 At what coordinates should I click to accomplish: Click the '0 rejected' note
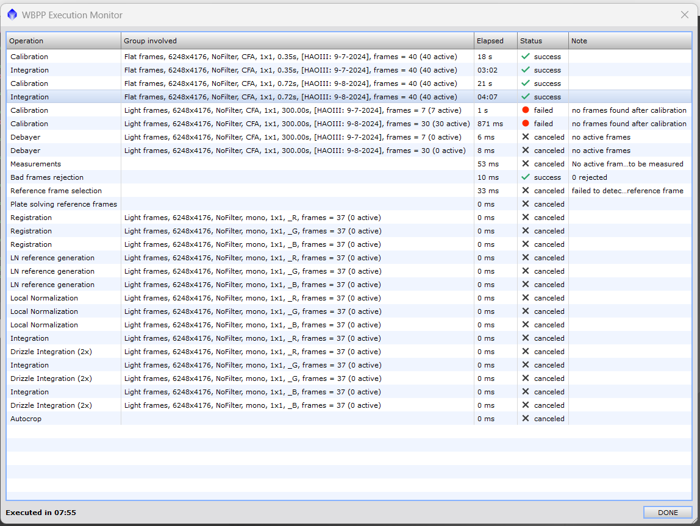point(589,177)
